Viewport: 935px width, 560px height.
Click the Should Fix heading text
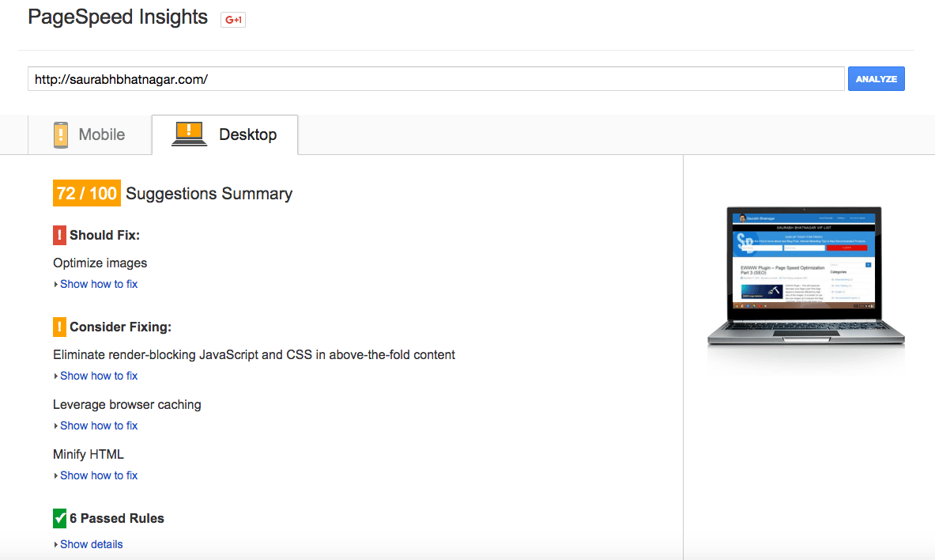click(104, 235)
